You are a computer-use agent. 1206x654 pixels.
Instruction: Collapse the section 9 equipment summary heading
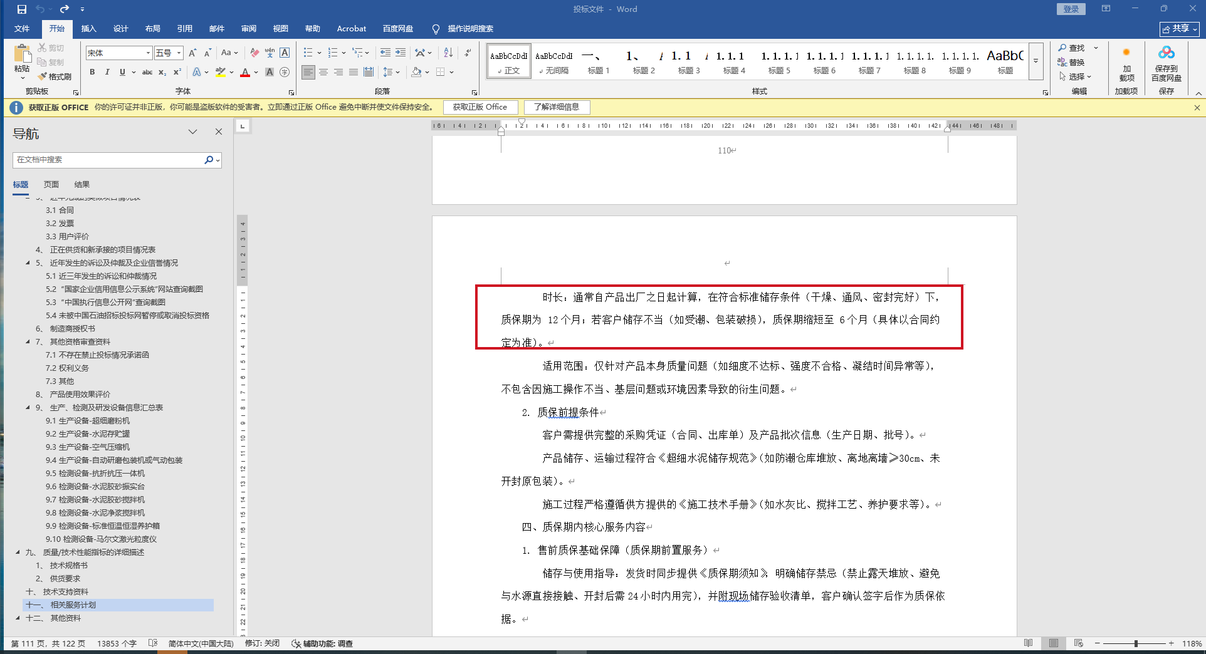28,408
